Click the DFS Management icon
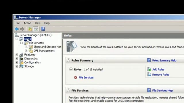The image size is (184, 103). coord(31,51)
